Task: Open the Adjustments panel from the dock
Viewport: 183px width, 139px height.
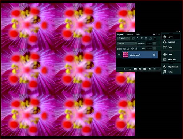Action: click(171, 67)
